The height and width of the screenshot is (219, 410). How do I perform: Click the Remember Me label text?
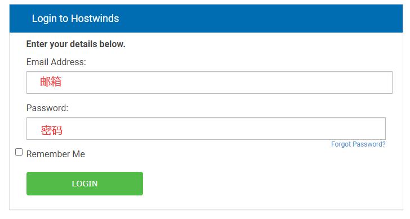(x=56, y=154)
